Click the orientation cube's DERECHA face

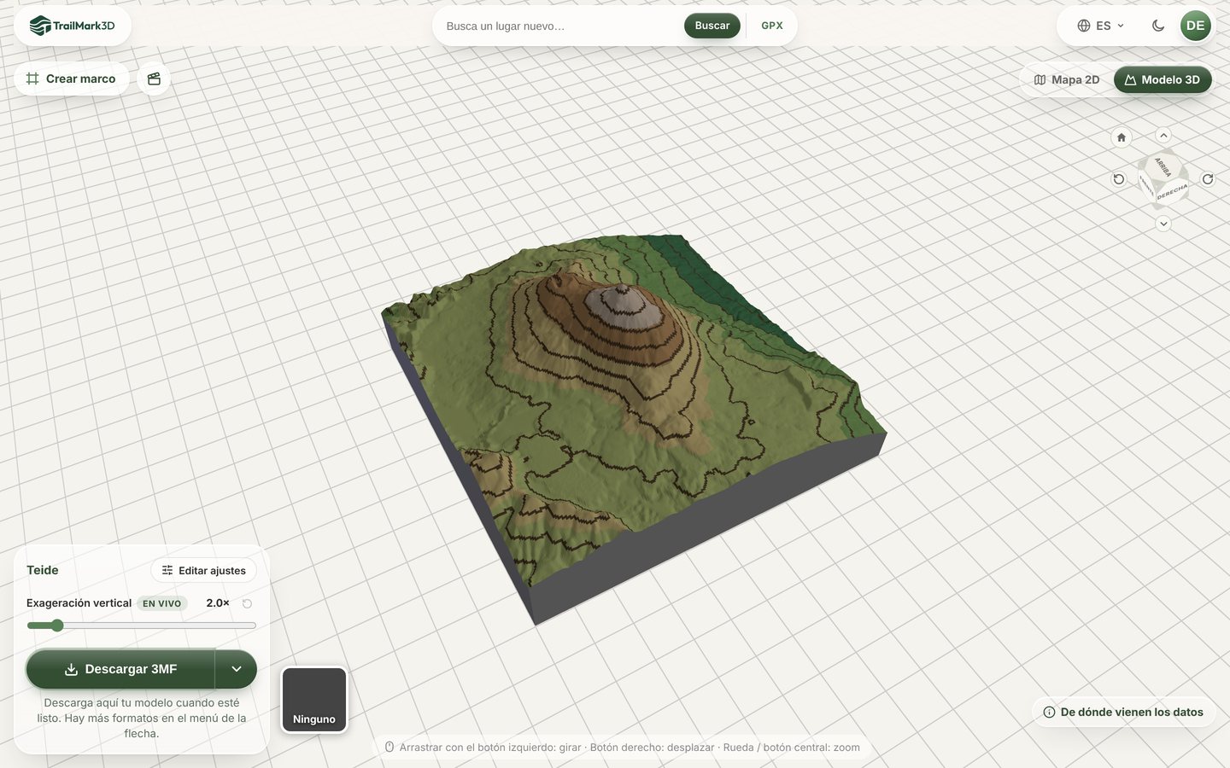coord(1172,192)
